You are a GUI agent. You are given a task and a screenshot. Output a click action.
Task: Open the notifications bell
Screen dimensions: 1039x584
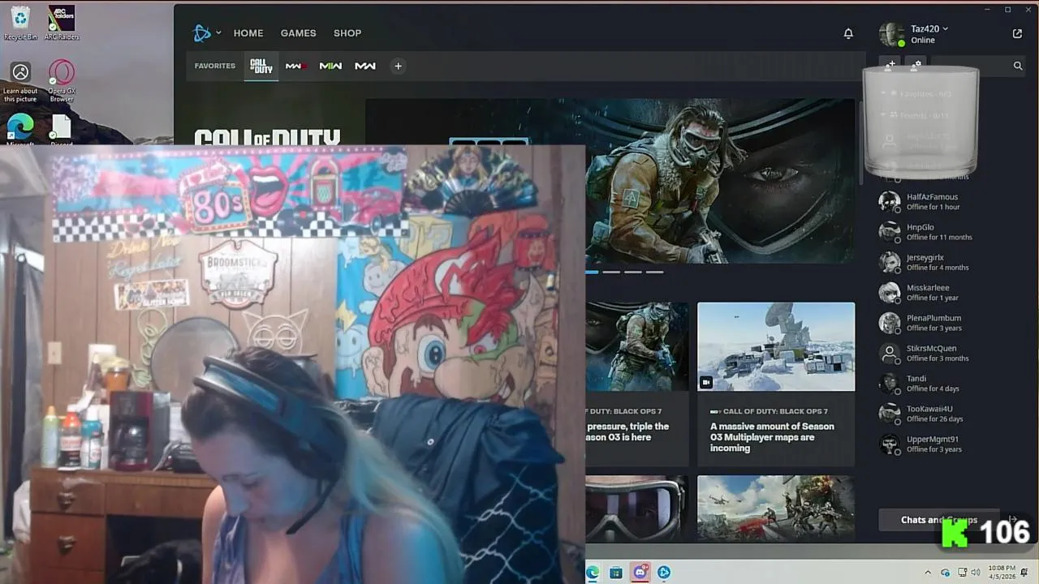(848, 33)
